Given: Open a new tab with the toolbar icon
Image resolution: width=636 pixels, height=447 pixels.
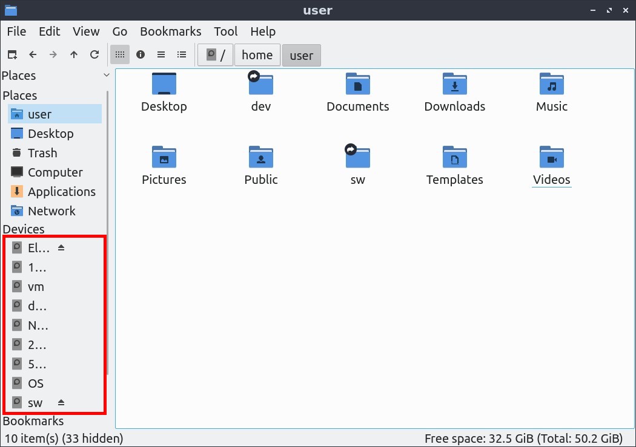Looking at the screenshot, I should (x=12, y=54).
